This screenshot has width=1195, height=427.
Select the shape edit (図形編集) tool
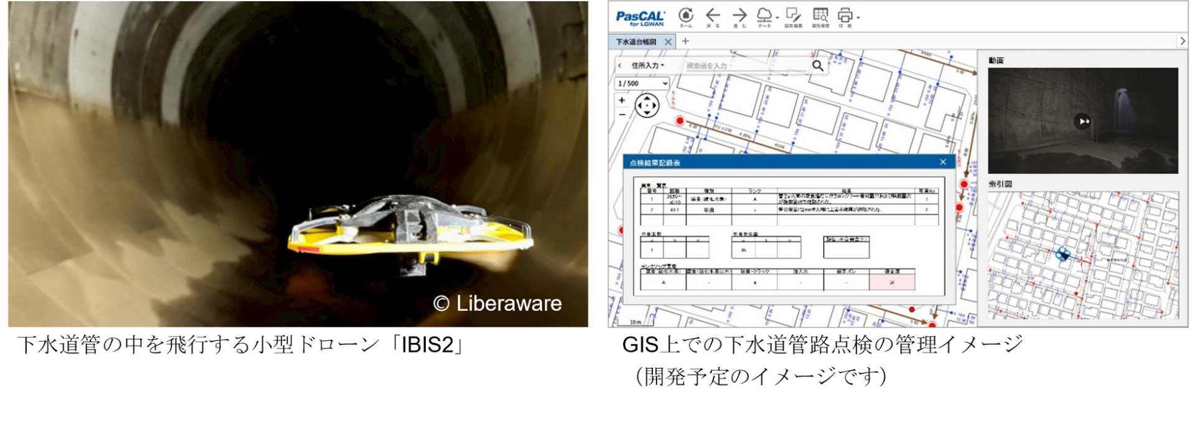coord(793,17)
